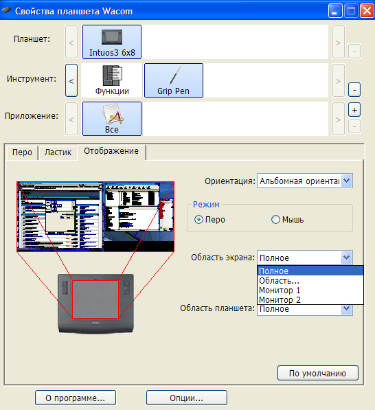Open О программе... dialog
The width and height of the screenshot is (375, 410).
point(76,398)
